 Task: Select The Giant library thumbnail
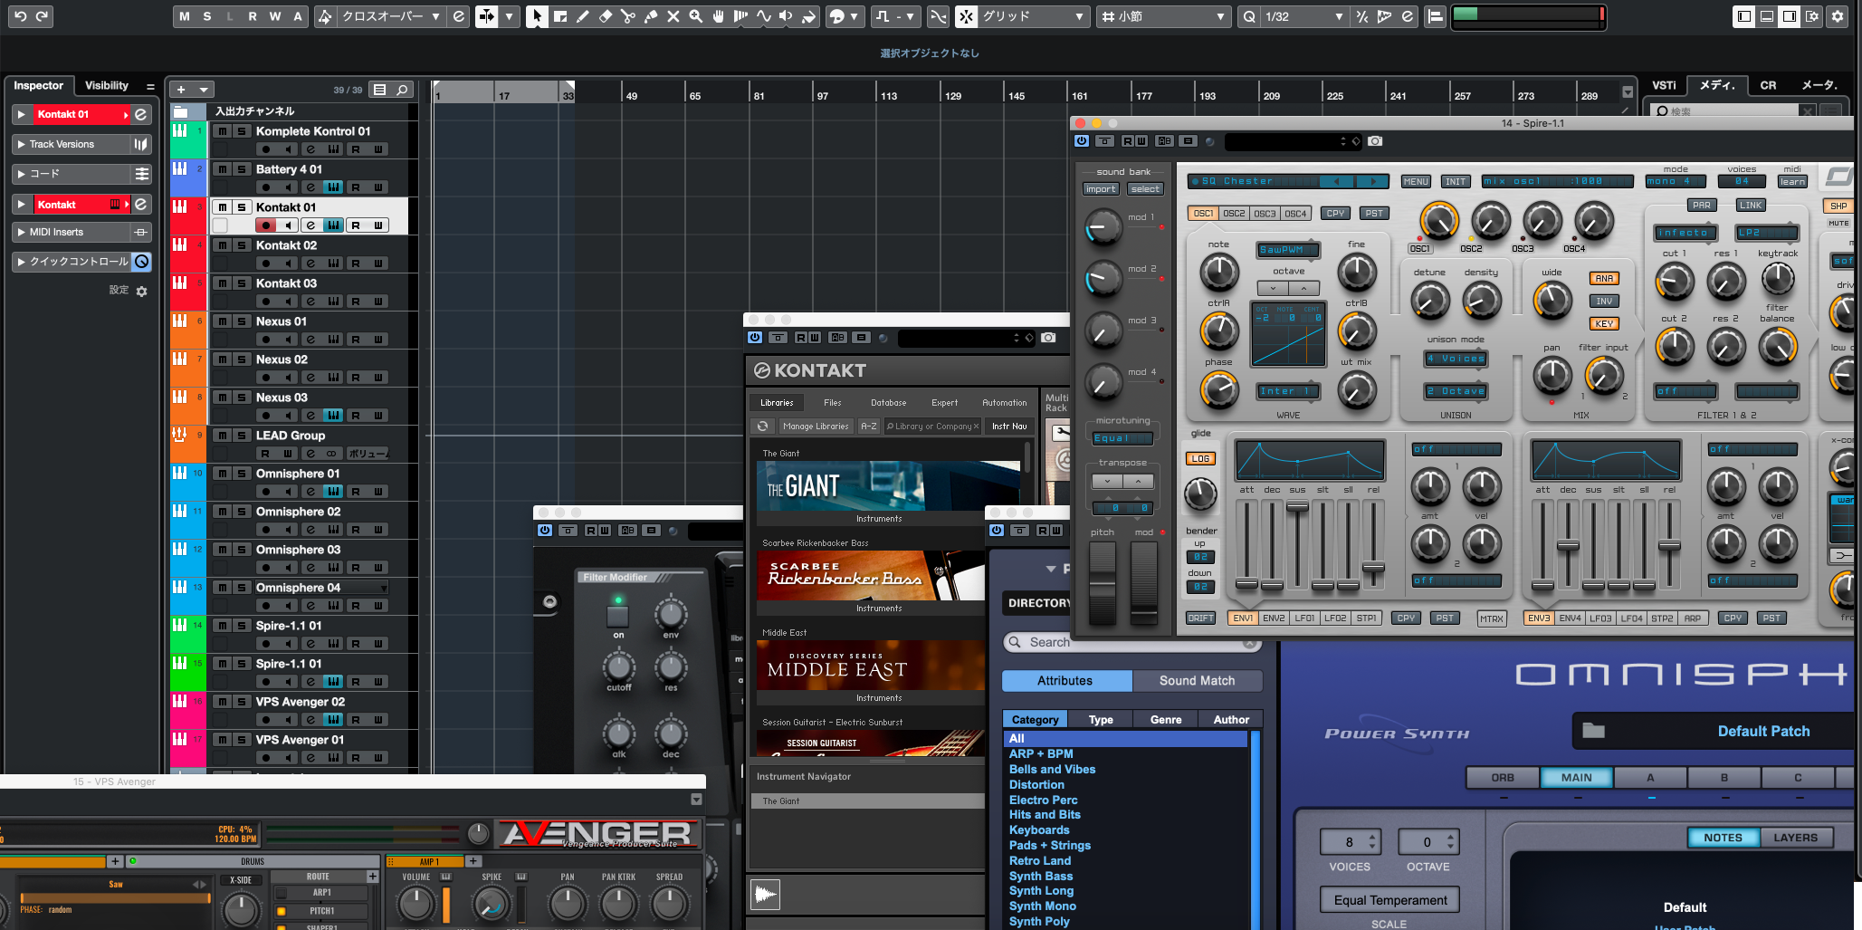(889, 485)
